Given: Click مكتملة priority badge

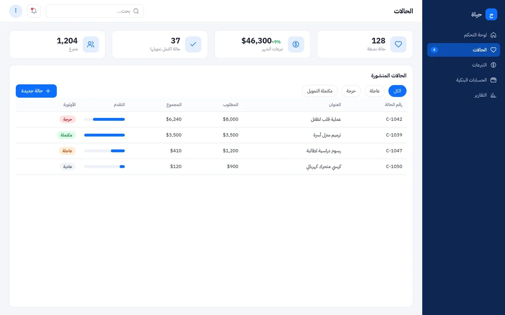Looking at the screenshot, I should pyautogui.click(x=66, y=135).
